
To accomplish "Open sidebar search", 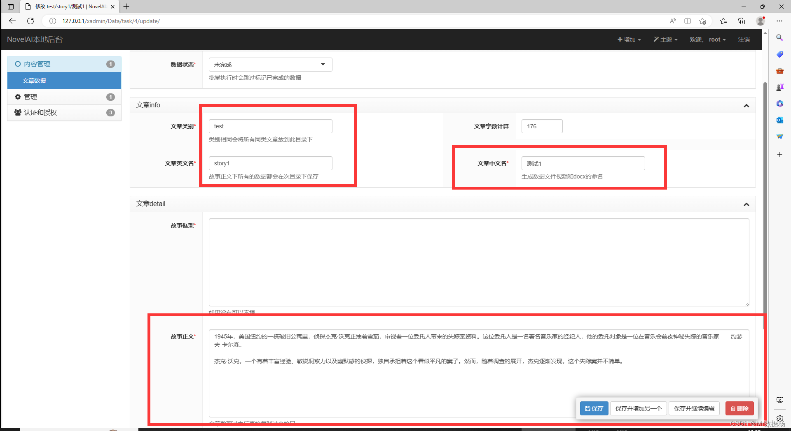I will (779, 38).
